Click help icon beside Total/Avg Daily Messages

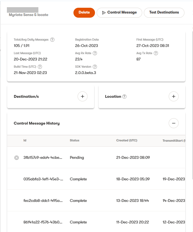coord(52,40)
